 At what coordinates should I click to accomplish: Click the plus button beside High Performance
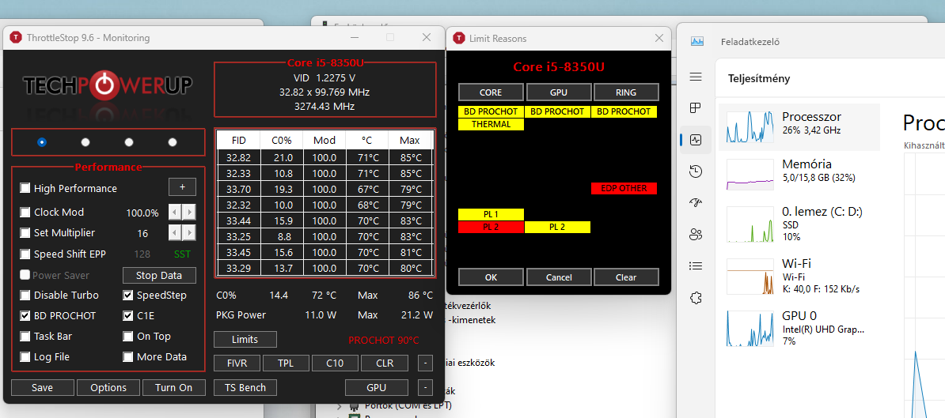pos(182,187)
